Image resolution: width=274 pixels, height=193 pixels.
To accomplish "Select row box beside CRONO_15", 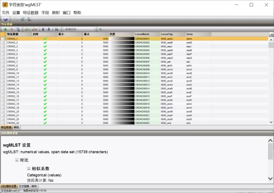I will 3,92.
